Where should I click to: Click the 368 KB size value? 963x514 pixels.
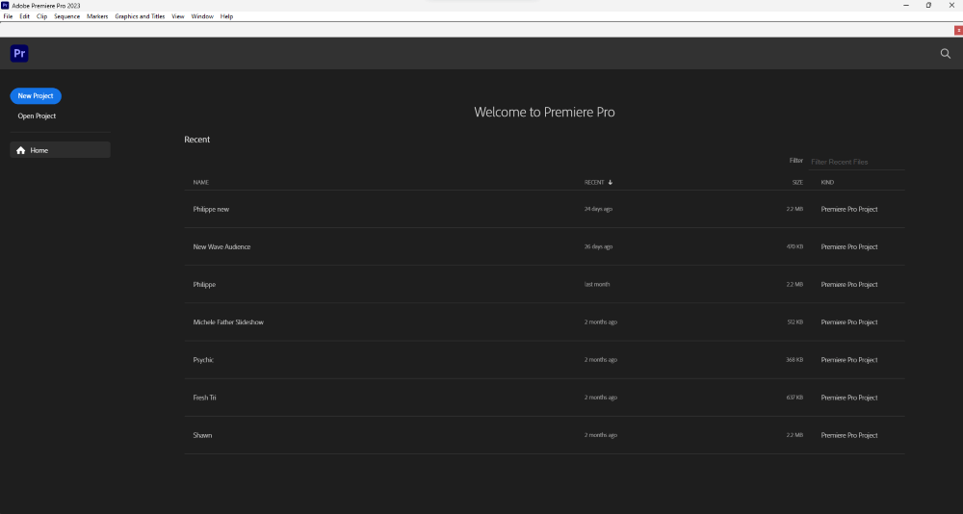pos(794,360)
